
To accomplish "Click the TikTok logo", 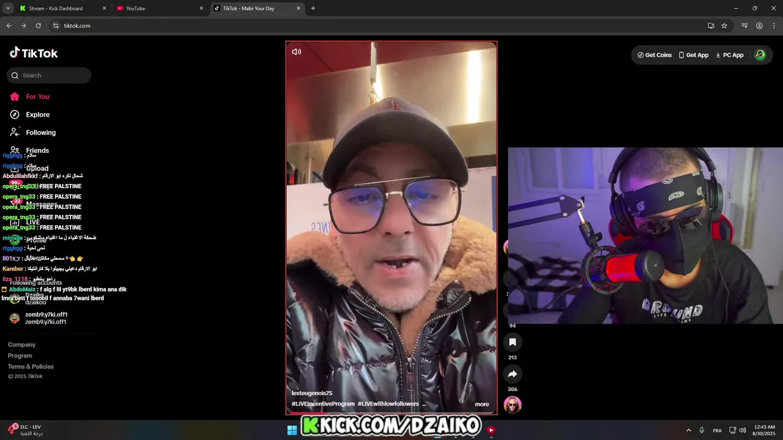I will pos(34,53).
